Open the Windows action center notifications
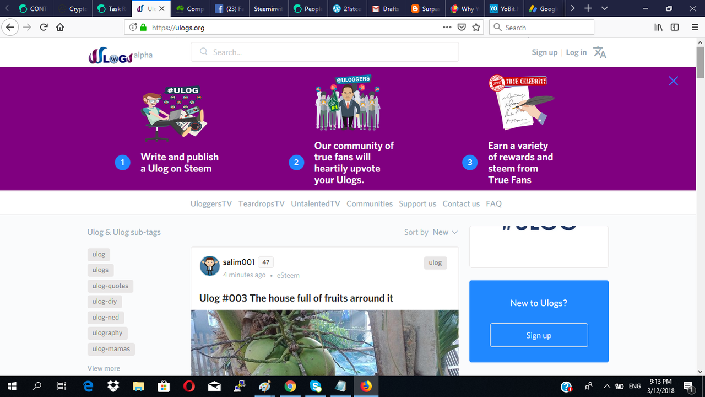Viewport: 705px width, 397px height. pyautogui.click(x=688, y=386)
